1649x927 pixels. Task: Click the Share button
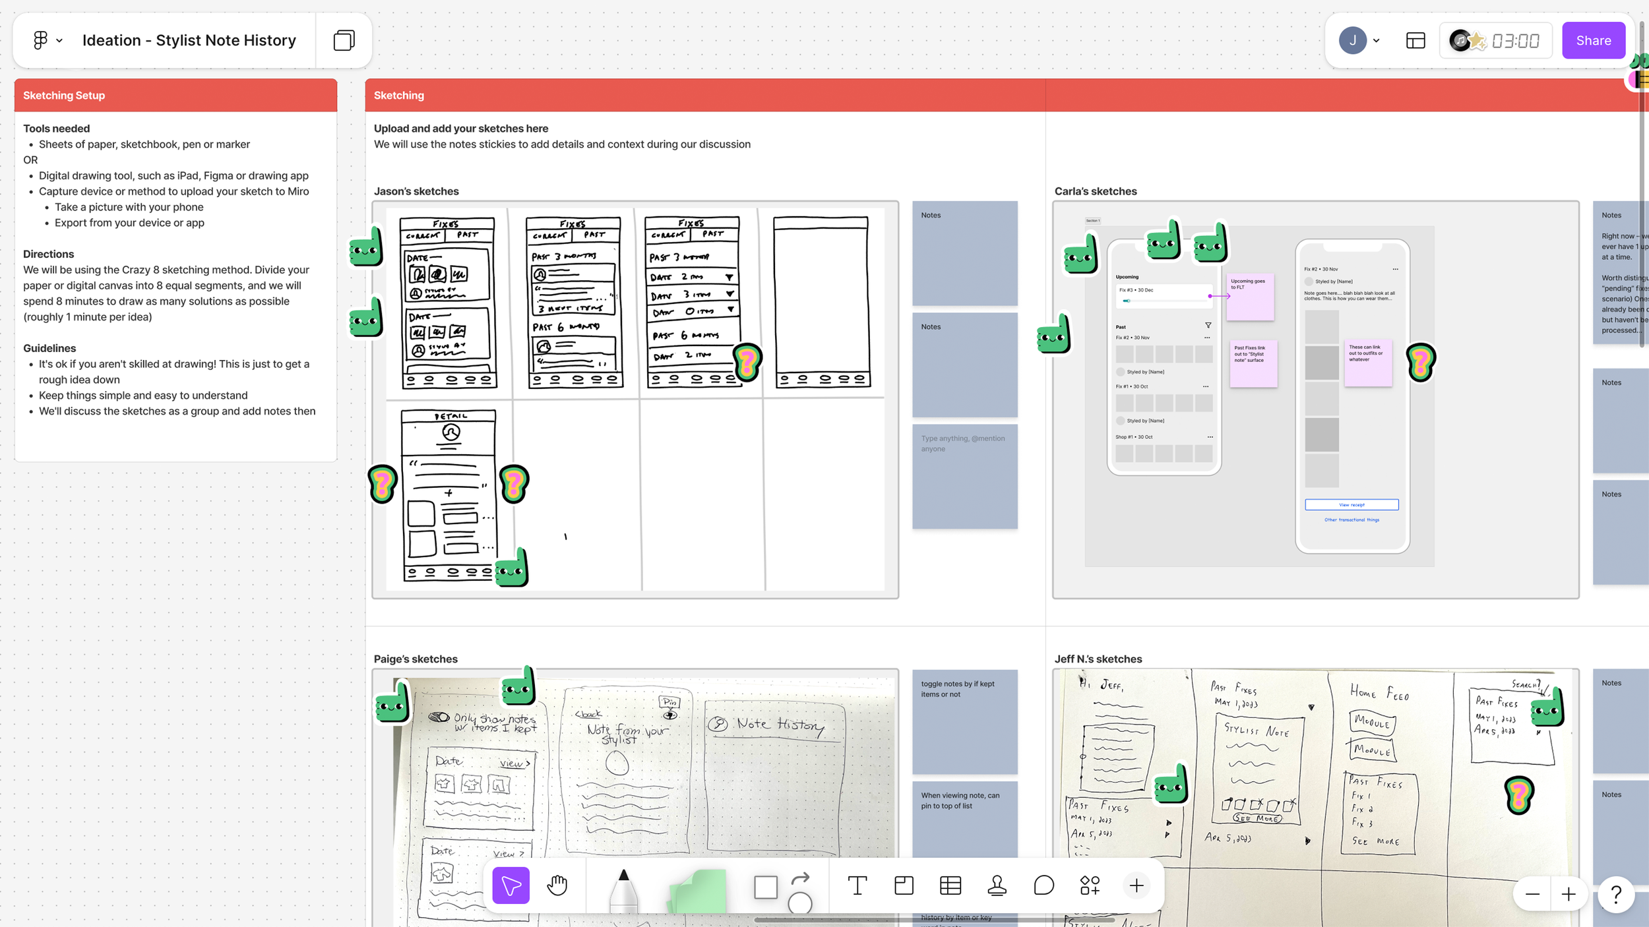coord(1593,41)
